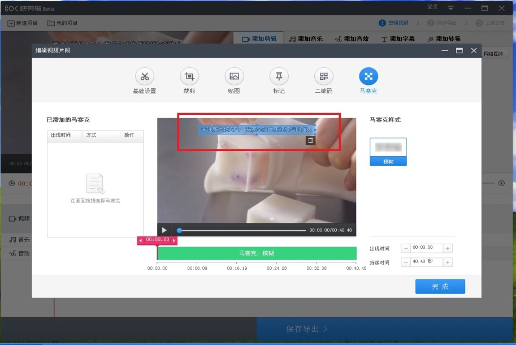Click the 快剪辑 Beta logo
Screen dimensions: 516x345
click(29, 8)
